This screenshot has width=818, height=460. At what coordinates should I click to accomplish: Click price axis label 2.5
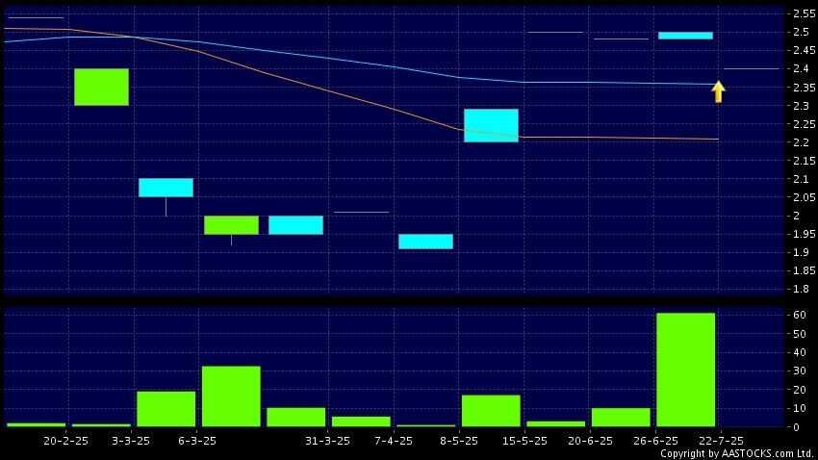pos(801,32)
